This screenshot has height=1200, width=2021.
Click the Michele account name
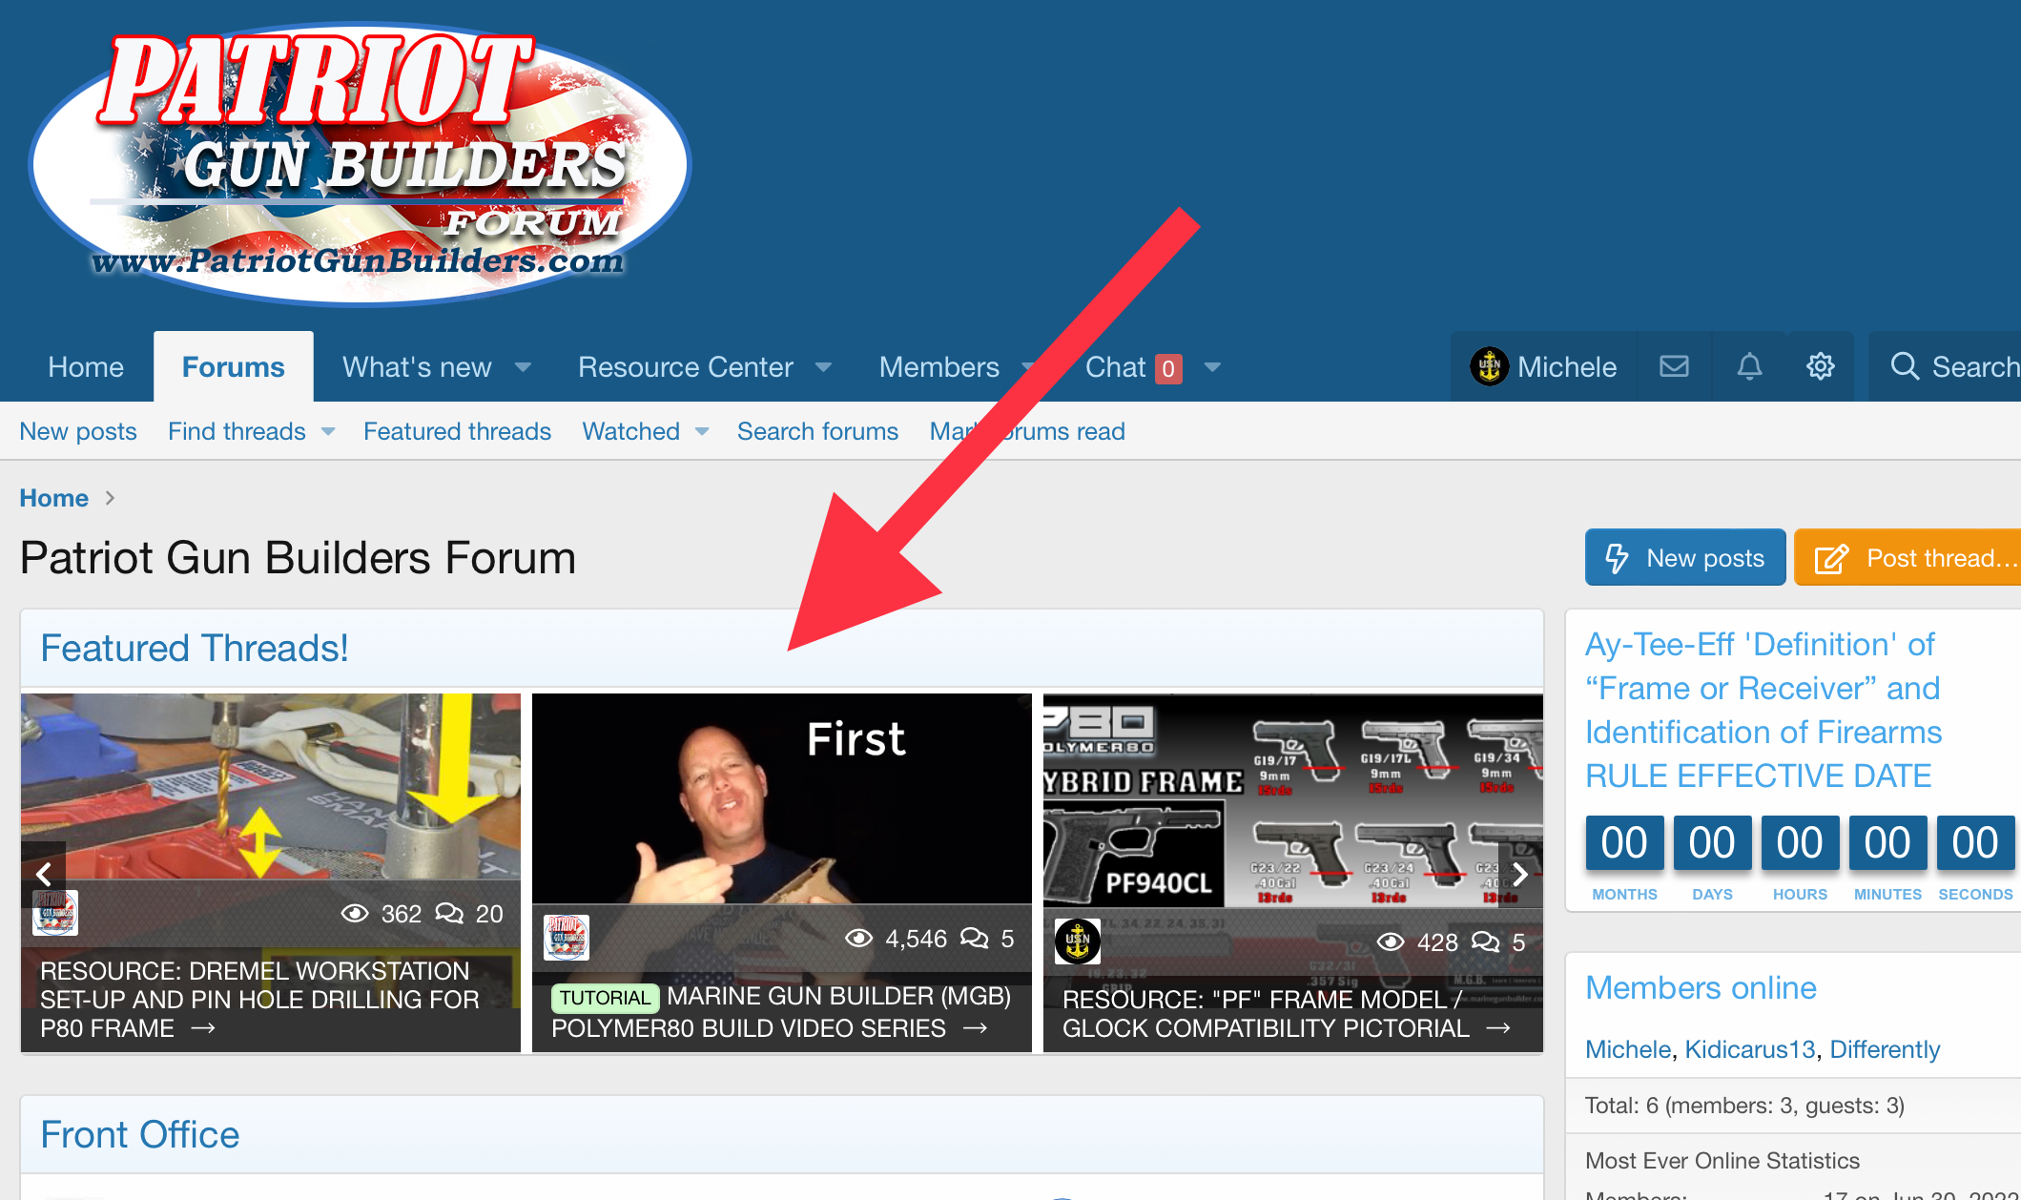point(1567,367)
